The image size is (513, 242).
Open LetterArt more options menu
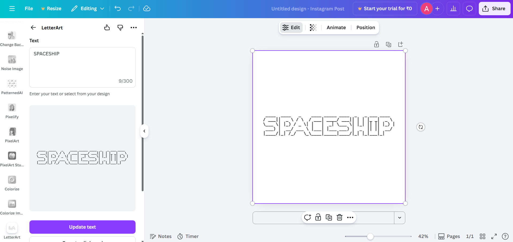pyautogui.click(x=134, y=28)
